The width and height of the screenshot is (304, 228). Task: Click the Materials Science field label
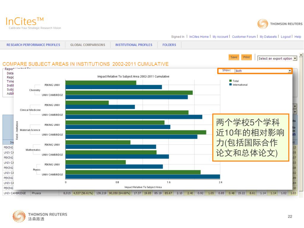30,130
